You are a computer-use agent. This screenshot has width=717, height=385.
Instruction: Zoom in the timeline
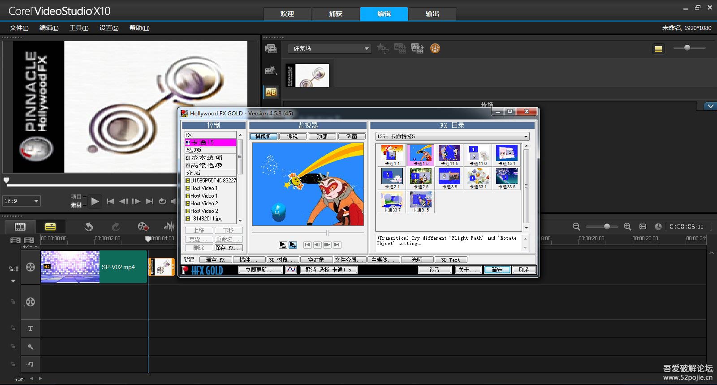627,227
